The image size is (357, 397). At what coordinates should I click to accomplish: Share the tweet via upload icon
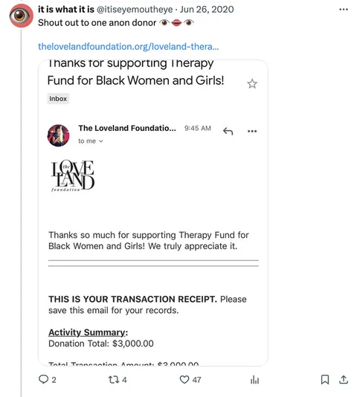pyautogui.click(x=344, y=380)
